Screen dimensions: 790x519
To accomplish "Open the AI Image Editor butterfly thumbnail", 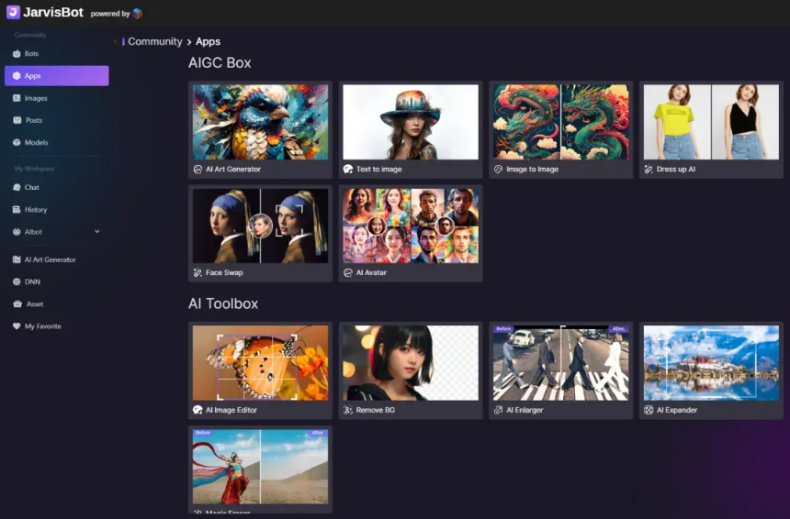I will [x=260, y=363].
